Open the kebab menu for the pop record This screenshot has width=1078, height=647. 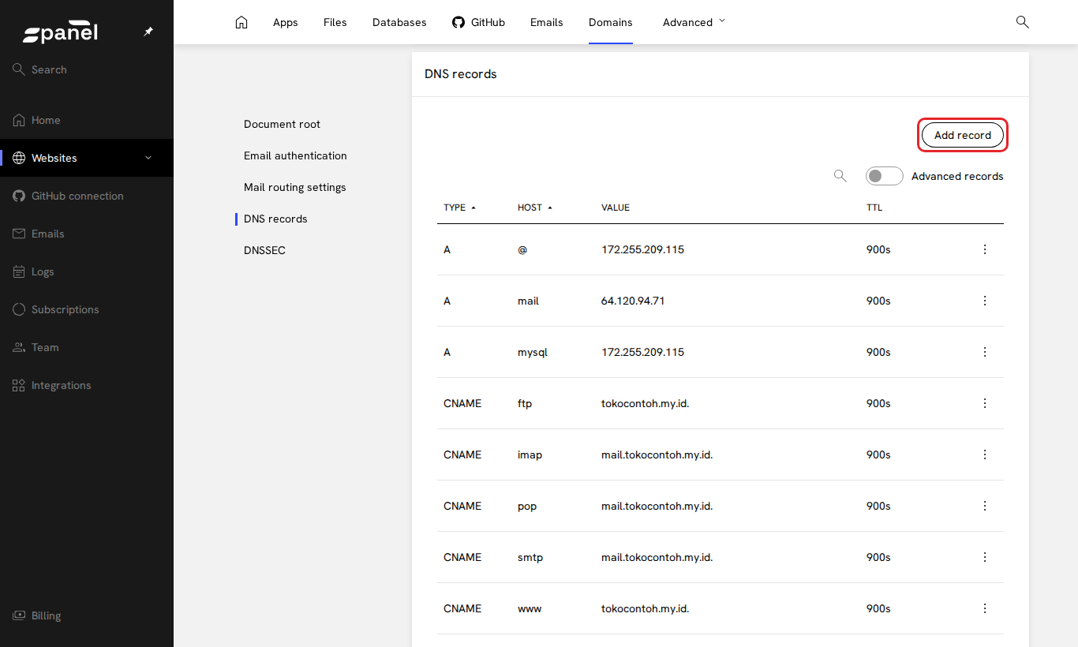[984, 506]
